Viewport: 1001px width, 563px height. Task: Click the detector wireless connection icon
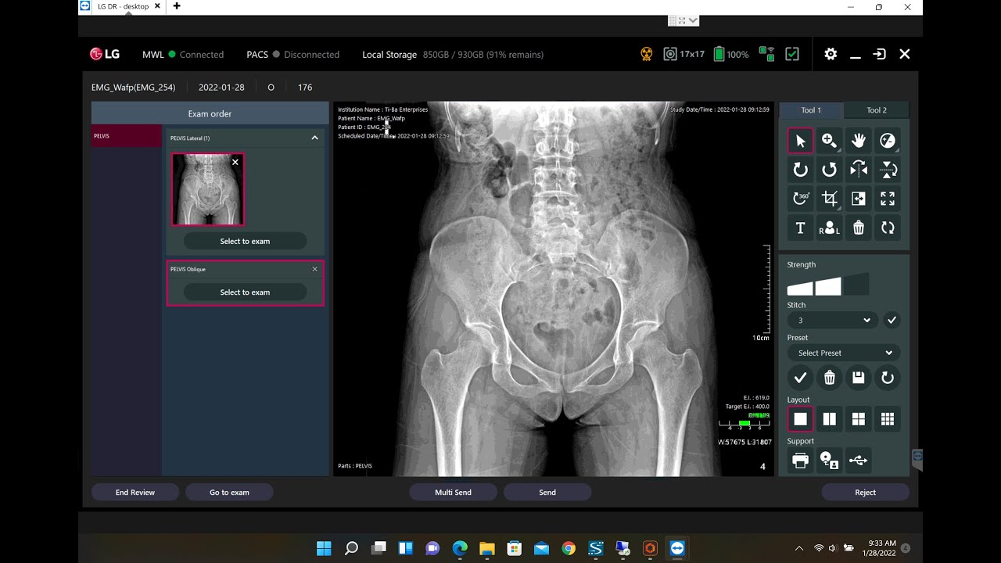pyautogui.click(x=767, y=54)
